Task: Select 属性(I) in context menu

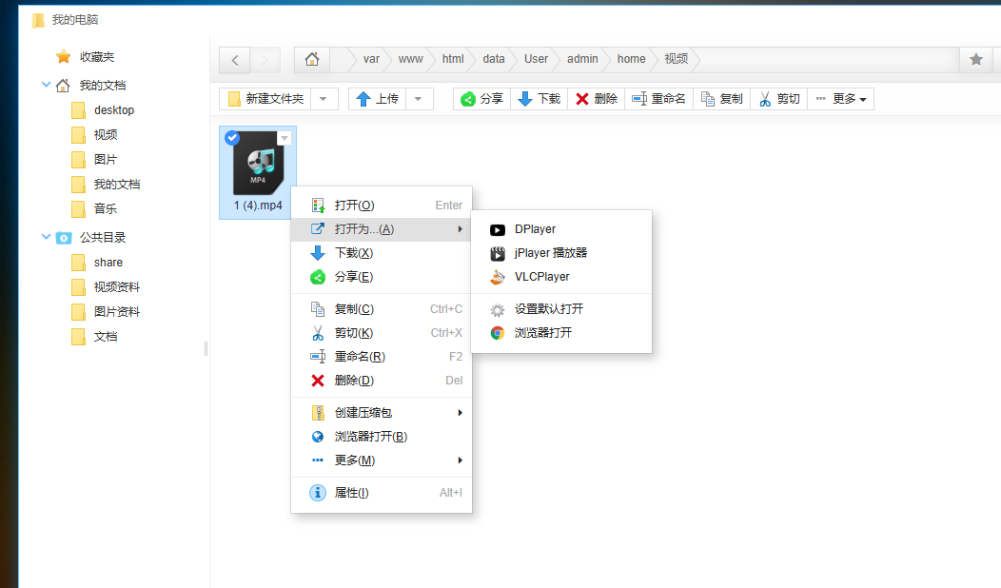Action: coord(382,493)
